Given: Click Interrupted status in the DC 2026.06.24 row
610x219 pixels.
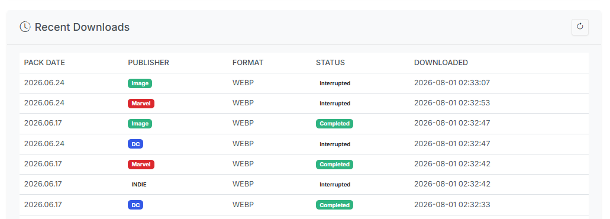Looking at the screenshot, I should click(335, 144).
